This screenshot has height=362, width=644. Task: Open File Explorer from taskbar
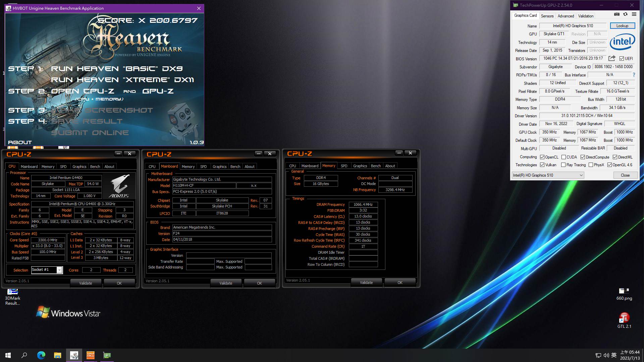pyautogui.click(x=58, y=355)
